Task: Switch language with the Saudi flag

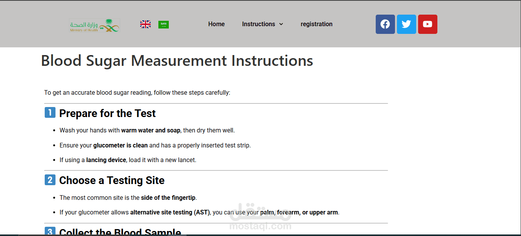Action: [x=163, y=24]
